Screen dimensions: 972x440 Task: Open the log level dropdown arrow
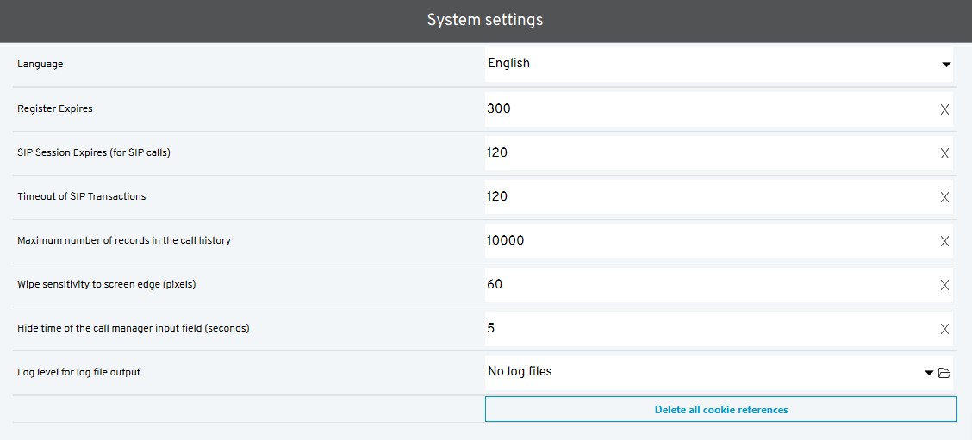tap(929, 373)
